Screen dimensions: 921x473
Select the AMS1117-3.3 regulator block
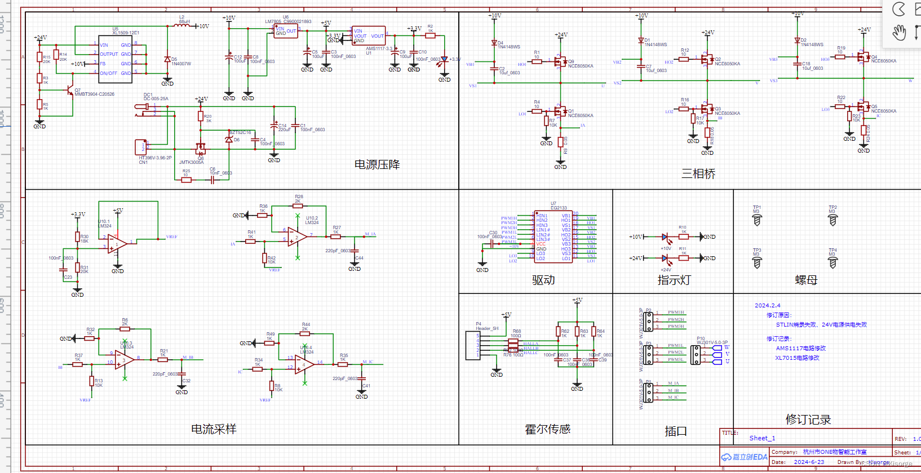click(369, 35)
